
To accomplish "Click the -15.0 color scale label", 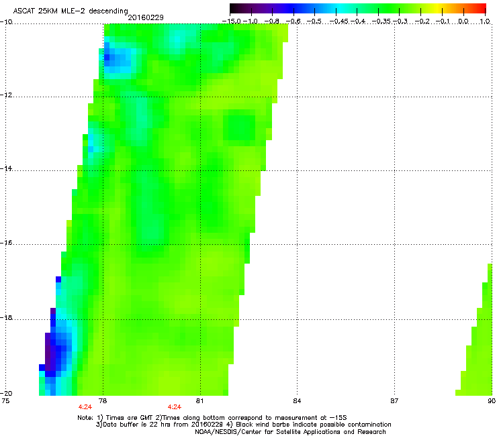I will pyautogui.click(x=231, y=21).
